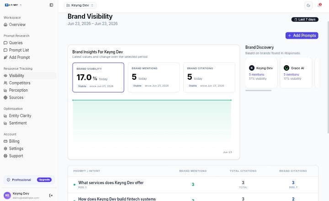Click the Brand Citations column header
The height and width of the screenshot is (201, 329).
click(293, 171)
